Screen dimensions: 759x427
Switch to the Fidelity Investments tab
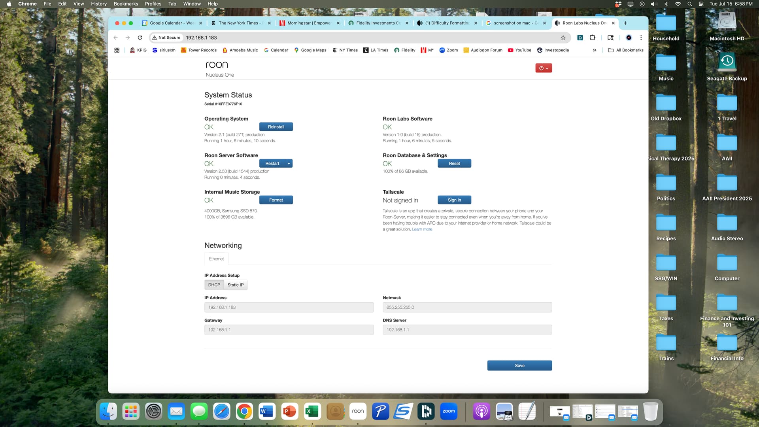click(x=378, y=23)
